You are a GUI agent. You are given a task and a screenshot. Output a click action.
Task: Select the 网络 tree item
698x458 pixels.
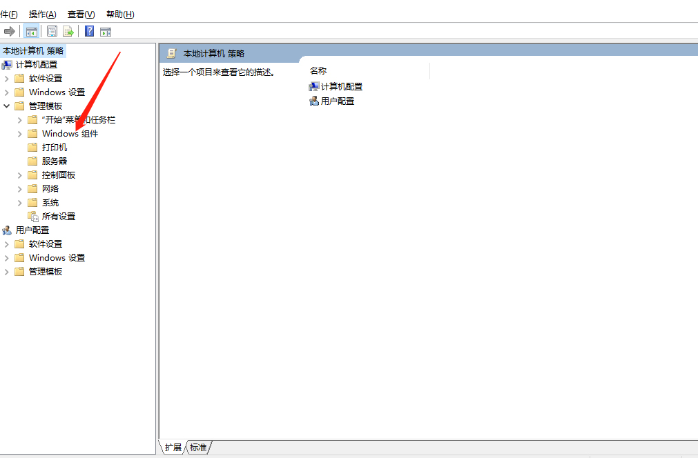[50, 188]
